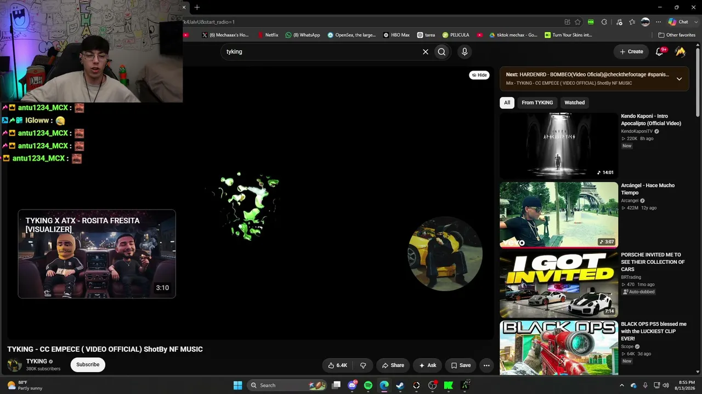Open Kendo Kaponi Intro Apocalipto thumbnail
Screen dimensions: 702x394
coord(558,146)
